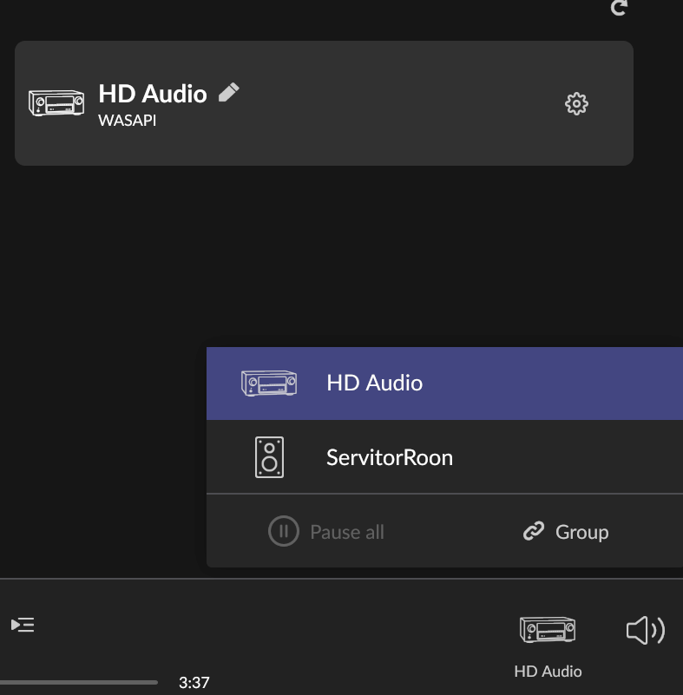Select the HD Audio zone name in the list
Screen dimensions: 683x695
(374, 383)
